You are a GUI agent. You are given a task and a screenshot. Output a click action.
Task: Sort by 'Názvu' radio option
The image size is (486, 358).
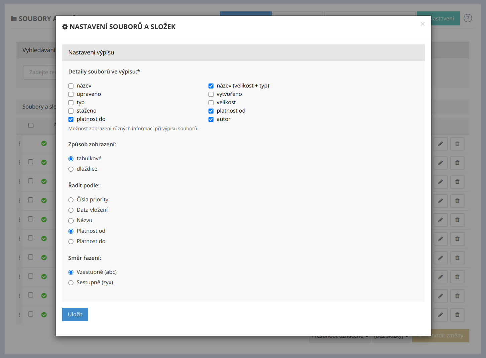71,221
